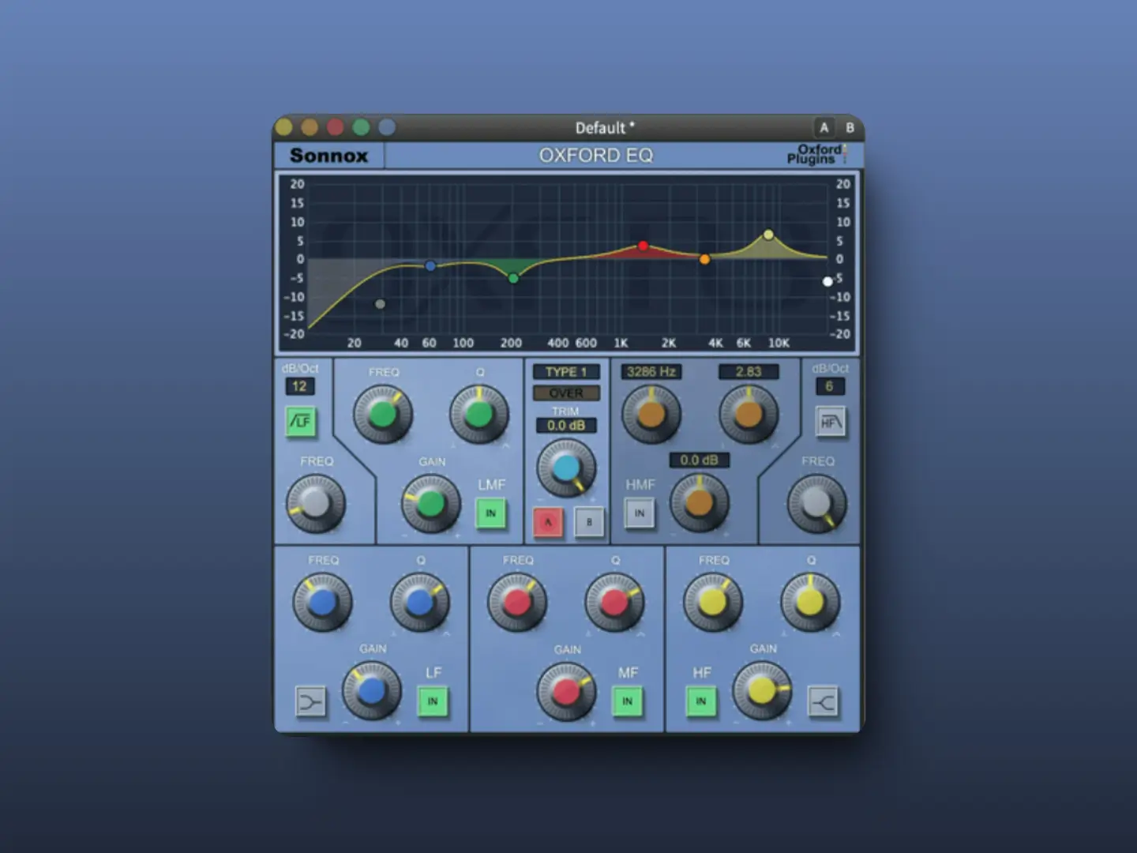Enable the HMF band IN button
Image resolution: width=1137 pixels, height=853 pixels.
click(x=640, y=513)
